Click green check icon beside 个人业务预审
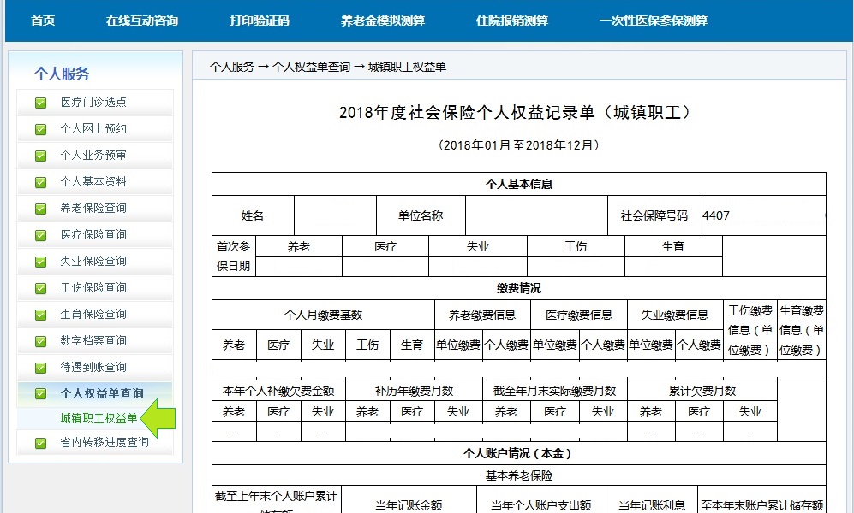Screen dimensions: 854x513 coord(40,156)
